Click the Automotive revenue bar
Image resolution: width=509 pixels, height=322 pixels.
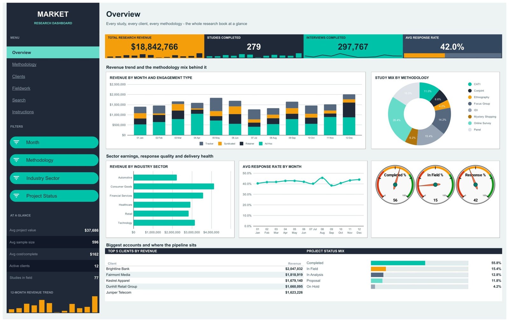[155, 177]
